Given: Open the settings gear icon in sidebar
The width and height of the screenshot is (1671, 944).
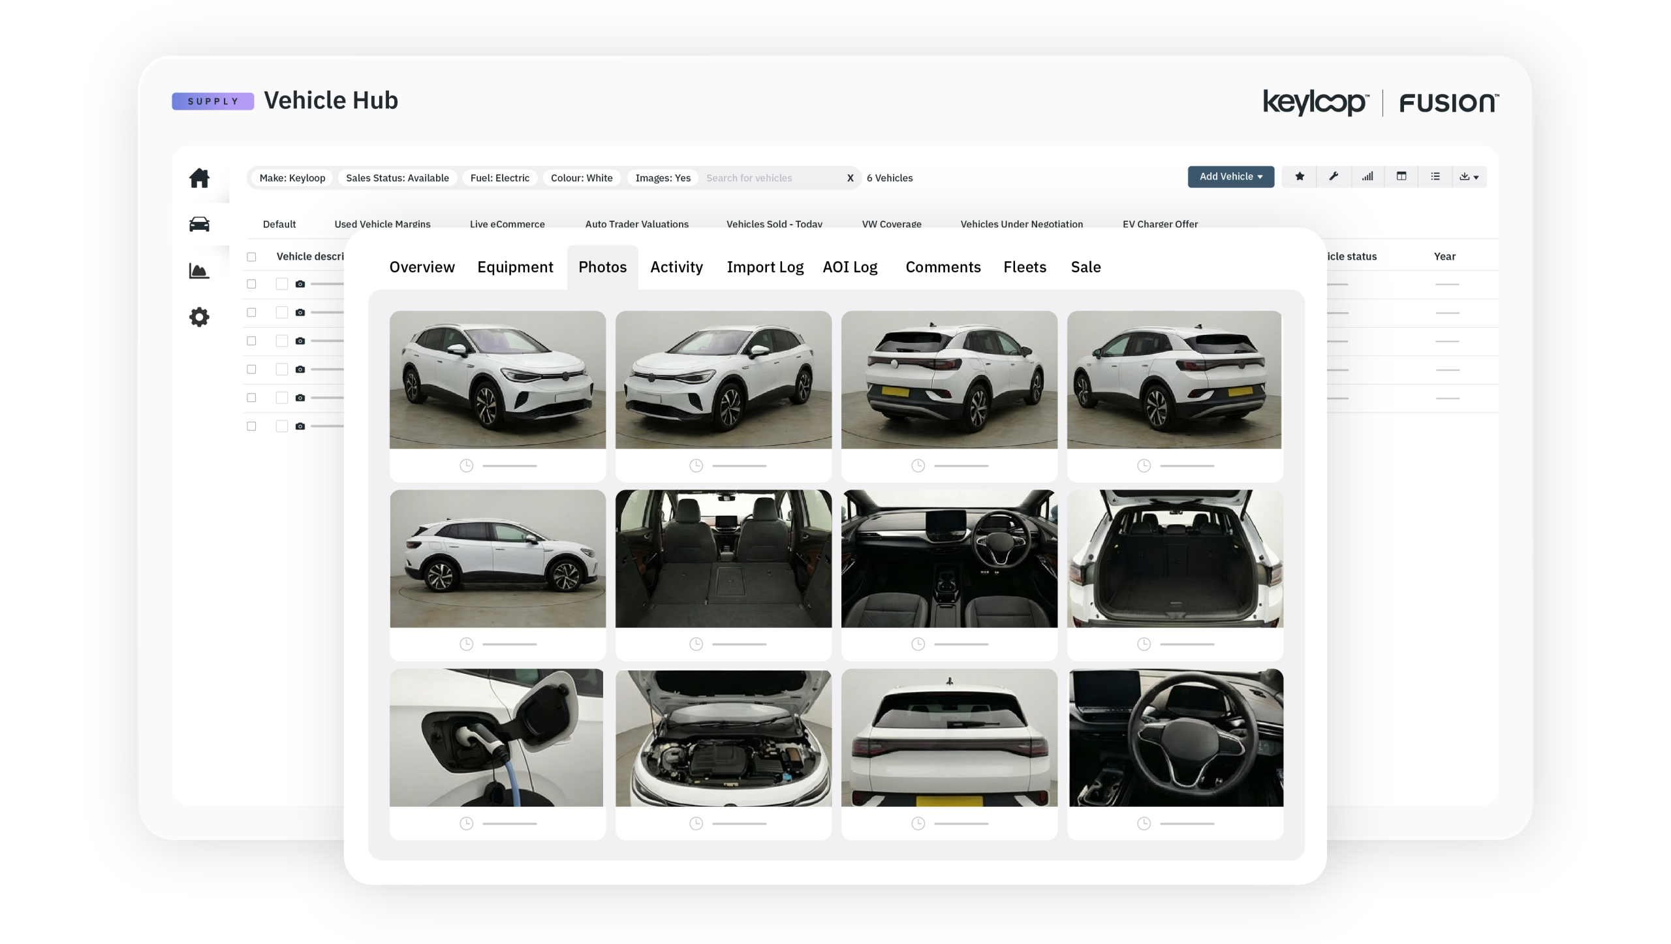Looking at the screenshot, I should click(x=199, y=317).
